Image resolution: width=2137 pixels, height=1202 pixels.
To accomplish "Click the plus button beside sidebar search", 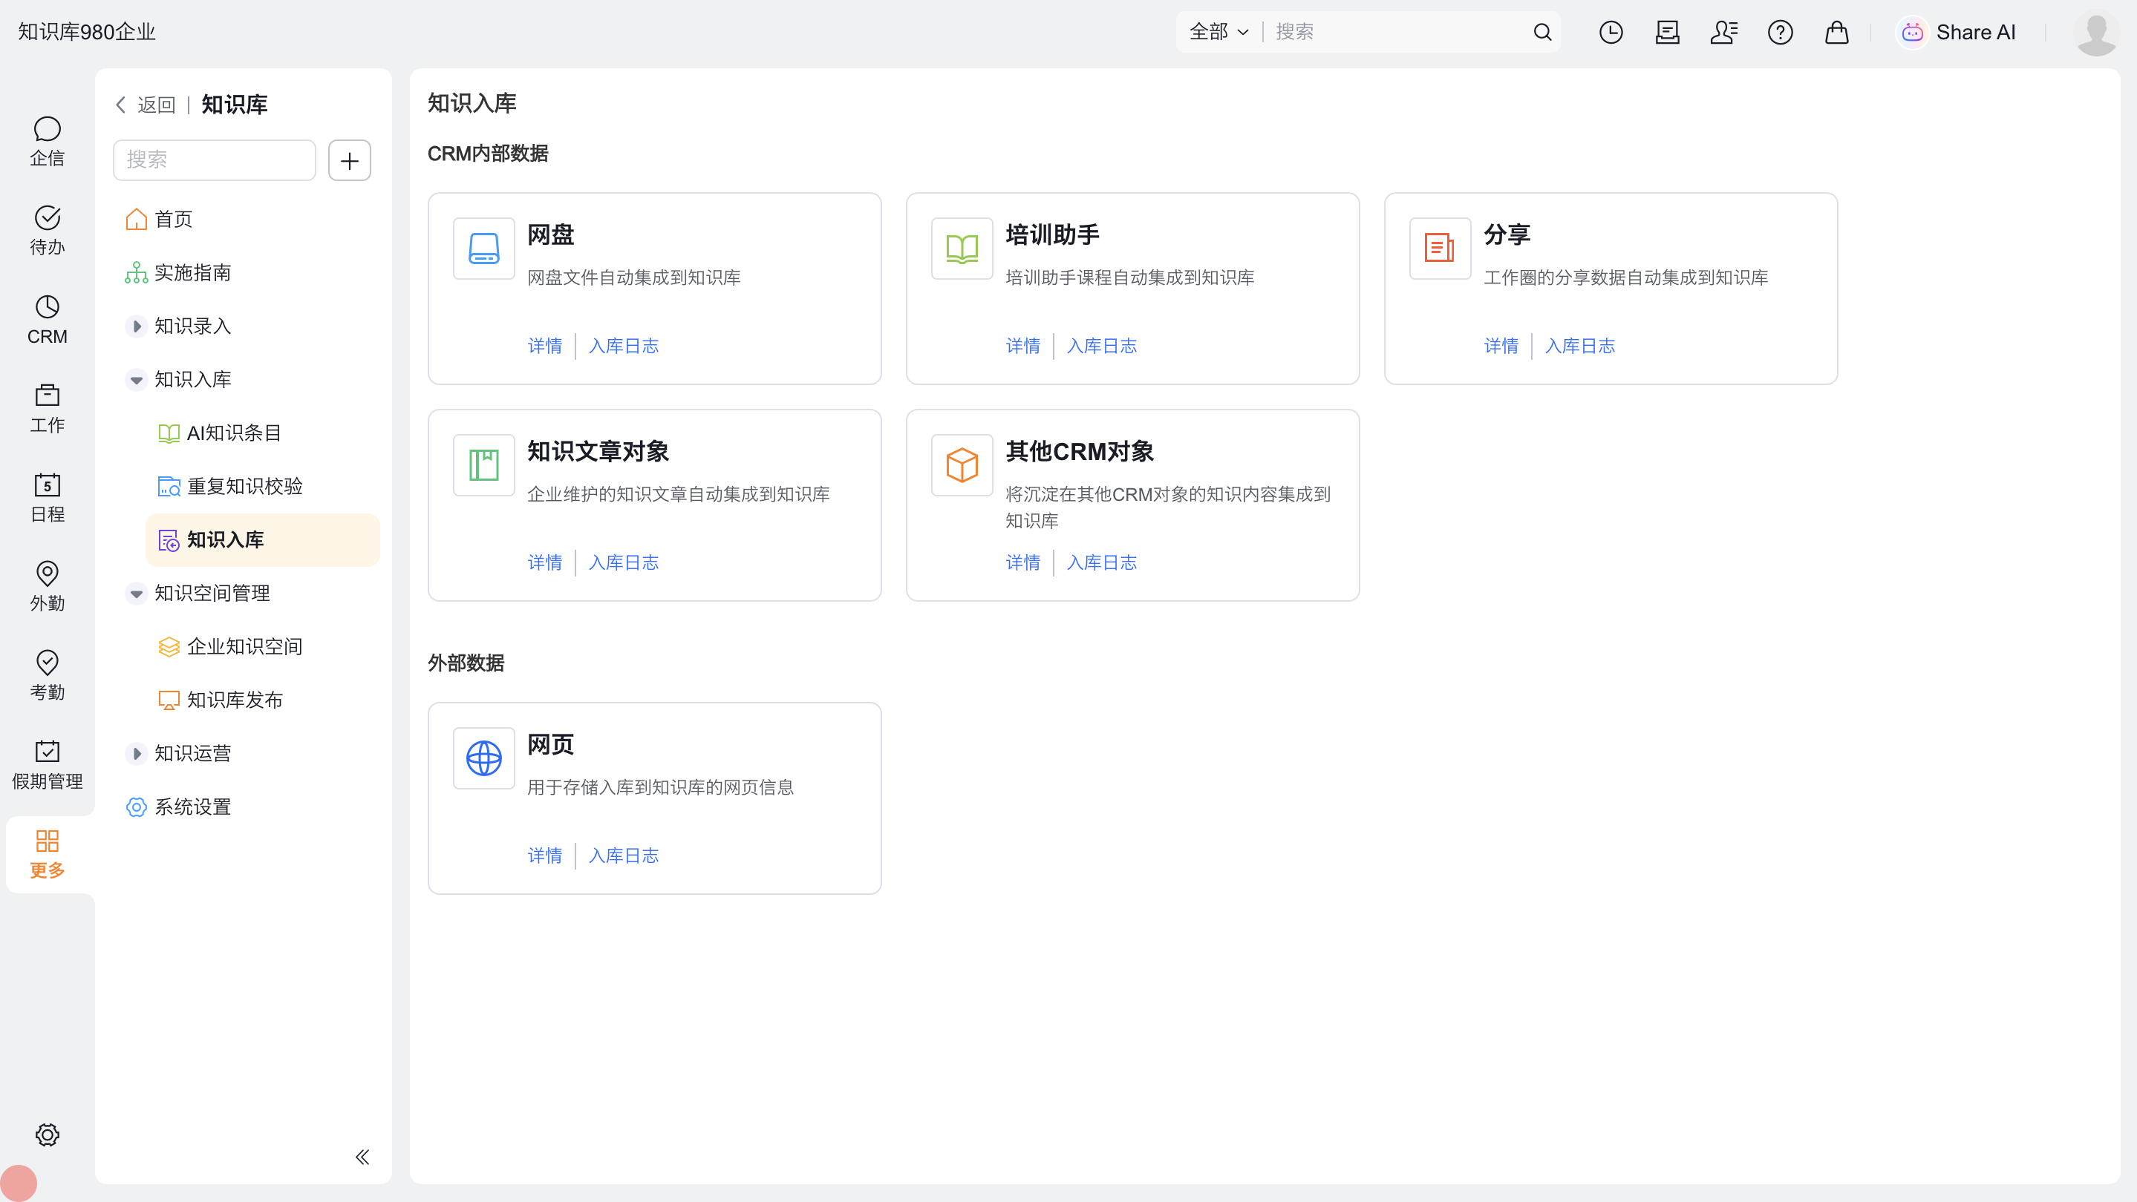I will (x=349, y=160).
